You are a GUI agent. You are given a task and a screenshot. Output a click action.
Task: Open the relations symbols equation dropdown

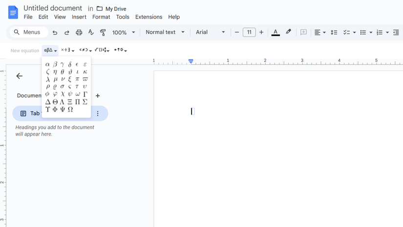point(85,50)
